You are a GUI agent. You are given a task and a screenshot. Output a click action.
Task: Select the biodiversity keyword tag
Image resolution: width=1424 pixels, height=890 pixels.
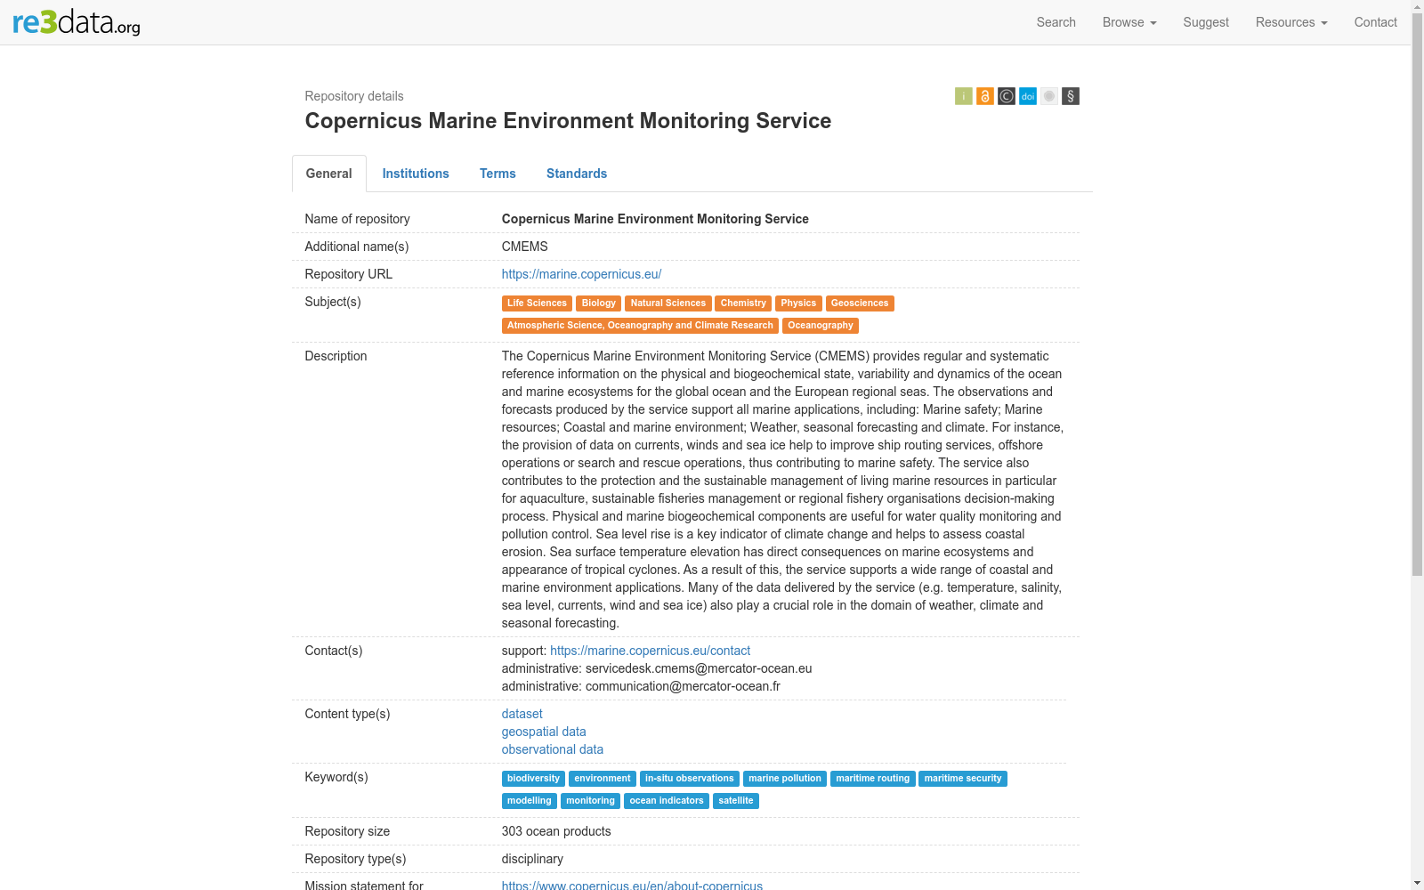pyautogui.click(x=533, y=779)
